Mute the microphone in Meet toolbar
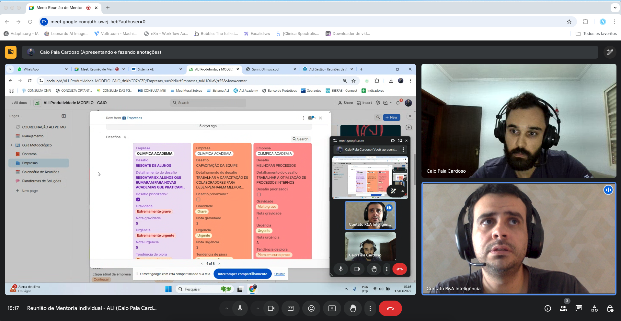 [x=240, y=308]
